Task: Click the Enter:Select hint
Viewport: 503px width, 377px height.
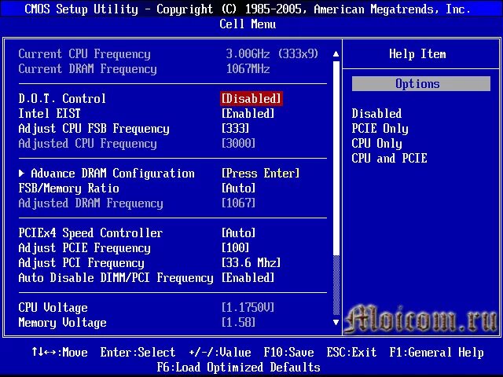Action: click(138, 353)
